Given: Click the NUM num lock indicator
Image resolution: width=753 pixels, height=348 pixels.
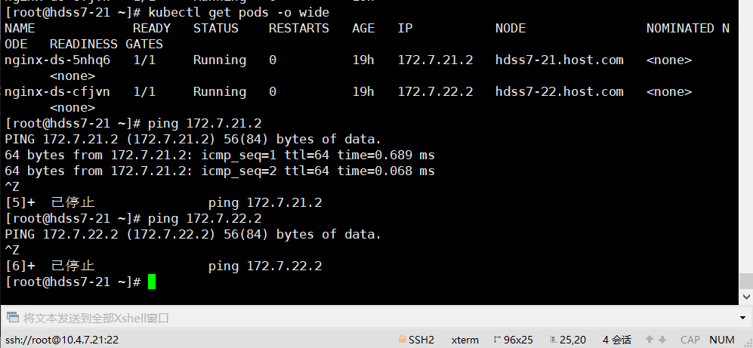Looking at the screenshot, I should click(722, 340).
